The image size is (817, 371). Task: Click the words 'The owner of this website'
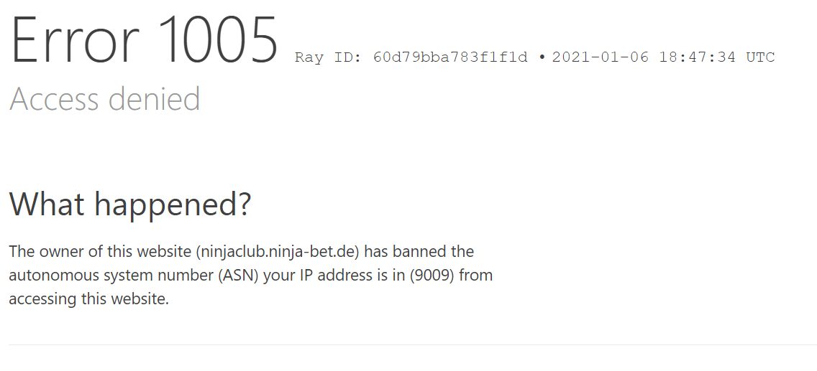click(100, 251)
